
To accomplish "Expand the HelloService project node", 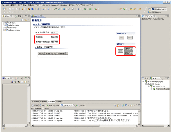I will coord(4,28).
